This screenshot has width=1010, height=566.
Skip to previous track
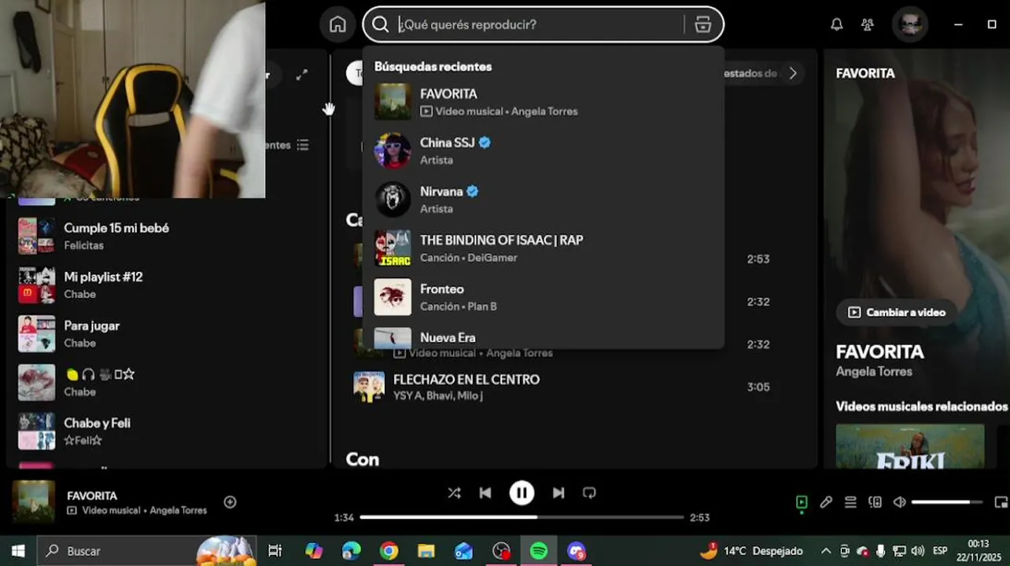pyautogui.click(x=485, y=493)
